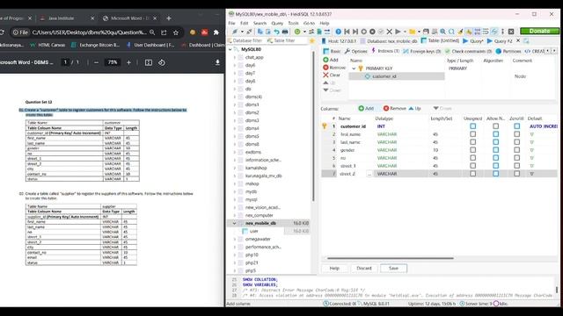Jump to last record toolbar icon
563x316 pixels.
tap(355, 32)
